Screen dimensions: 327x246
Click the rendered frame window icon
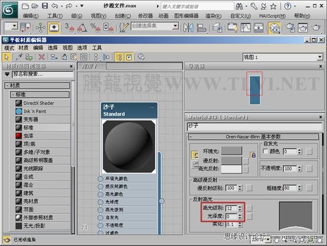(x=303, y=28)
